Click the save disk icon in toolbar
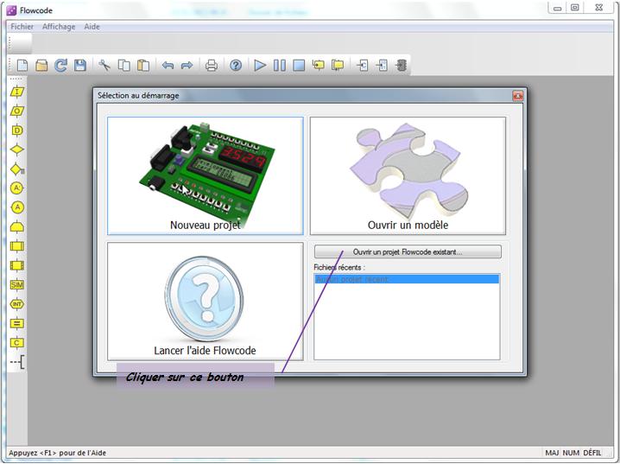The image size is (620, 464). click(x=79, y=65)
